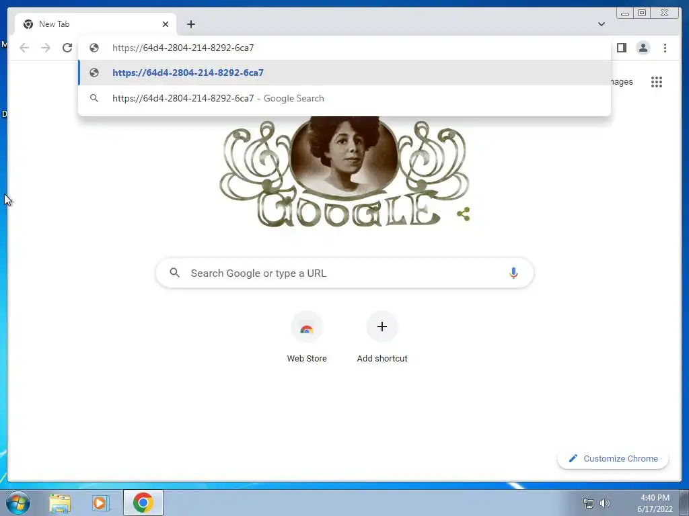Choose the Google Search suggestion row

click(x=344, y=98)
